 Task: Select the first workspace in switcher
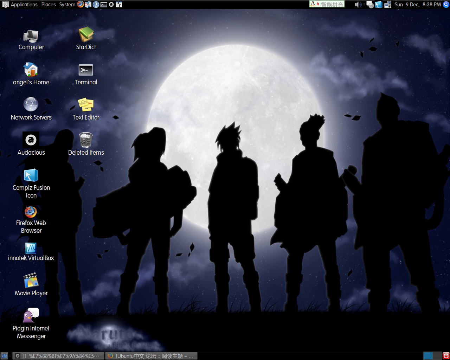tap(428, 356)
